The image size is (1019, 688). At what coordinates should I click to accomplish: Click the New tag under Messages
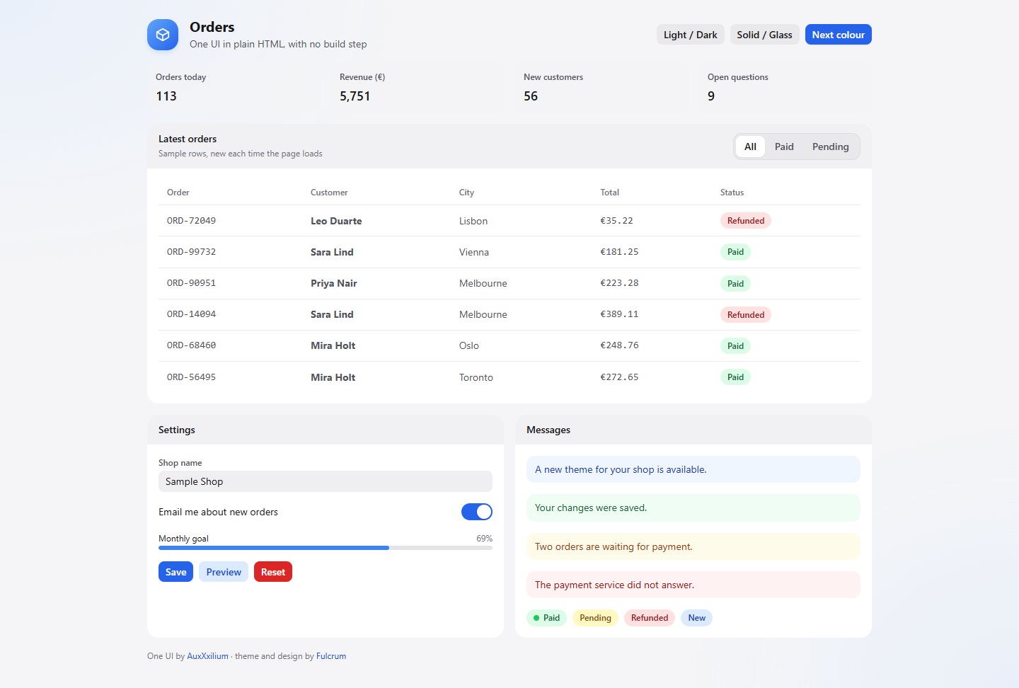click(x=697, y=618)
